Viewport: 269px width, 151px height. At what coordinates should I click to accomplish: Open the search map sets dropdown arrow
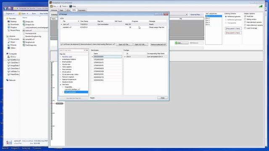[85, 50]
